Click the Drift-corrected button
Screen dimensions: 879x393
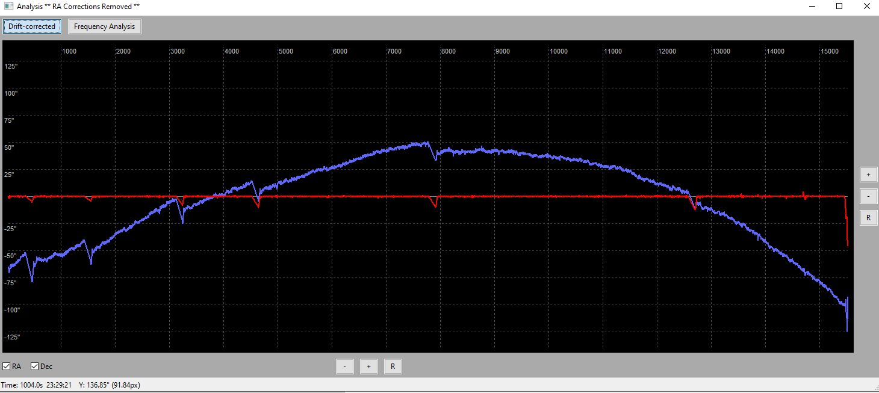click(32, 26)
